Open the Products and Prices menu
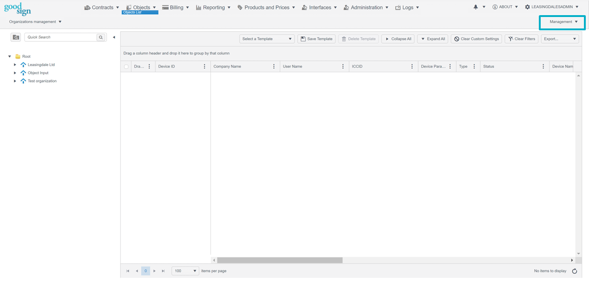This screenshot has width=589, height=291. click(266, 8)
